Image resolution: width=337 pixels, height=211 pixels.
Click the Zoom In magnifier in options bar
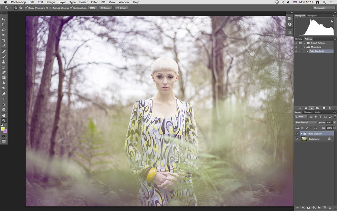point(16,8)
